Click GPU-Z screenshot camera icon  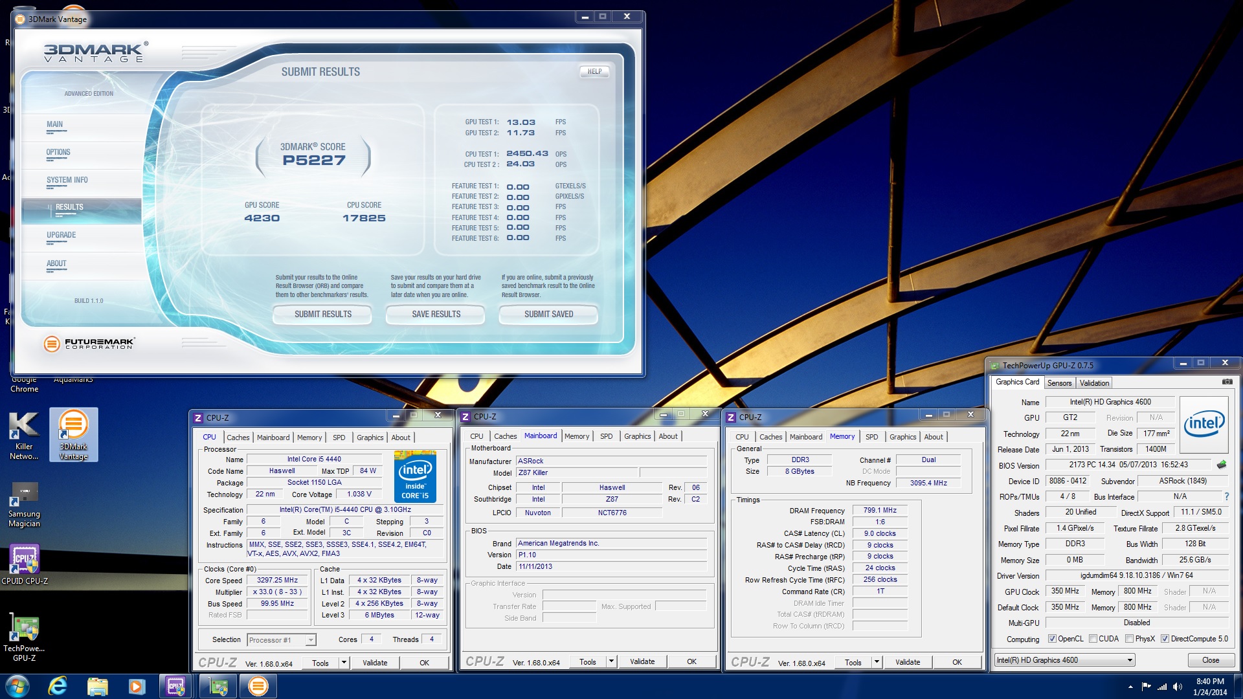pos(1227,382)
